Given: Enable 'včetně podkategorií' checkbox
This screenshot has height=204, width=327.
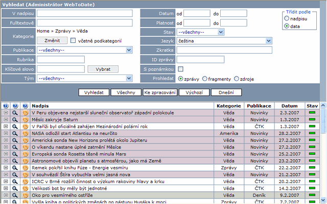Looking at the screenshot, I should (73, 40).
